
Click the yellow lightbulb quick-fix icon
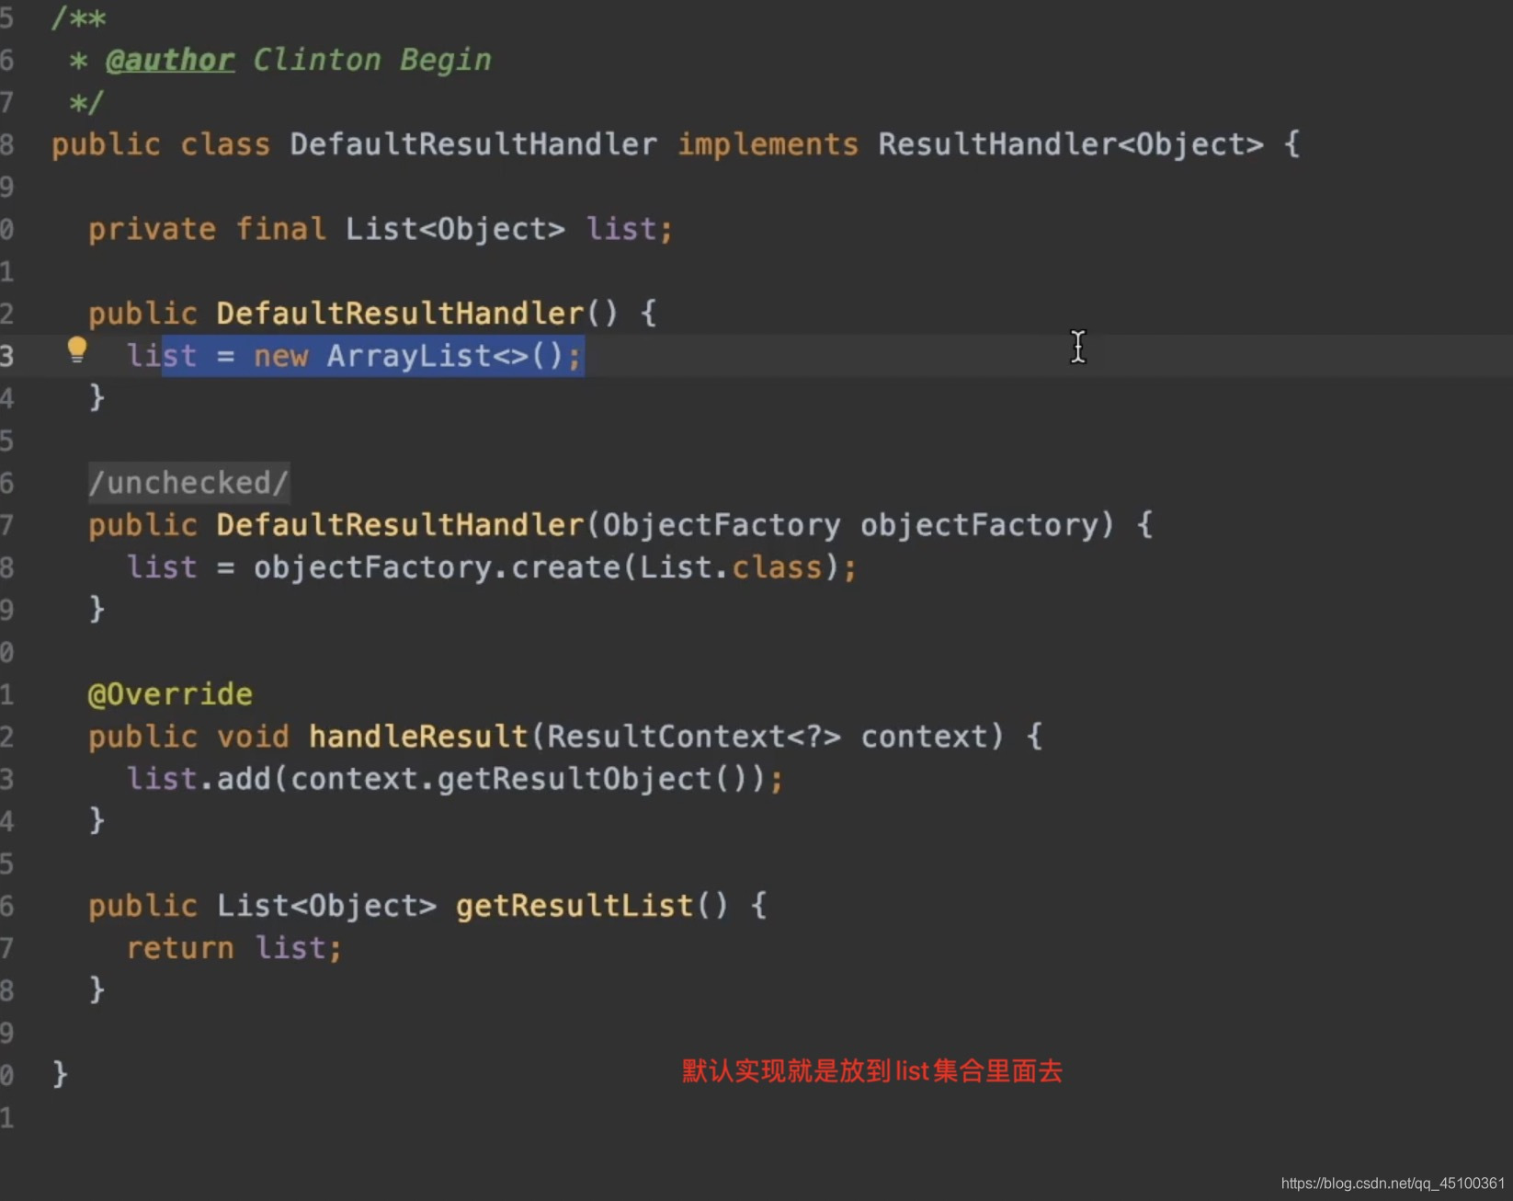(x=77, y=349)
